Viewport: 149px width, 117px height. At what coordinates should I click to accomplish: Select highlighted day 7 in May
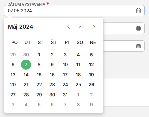point(26,65)
